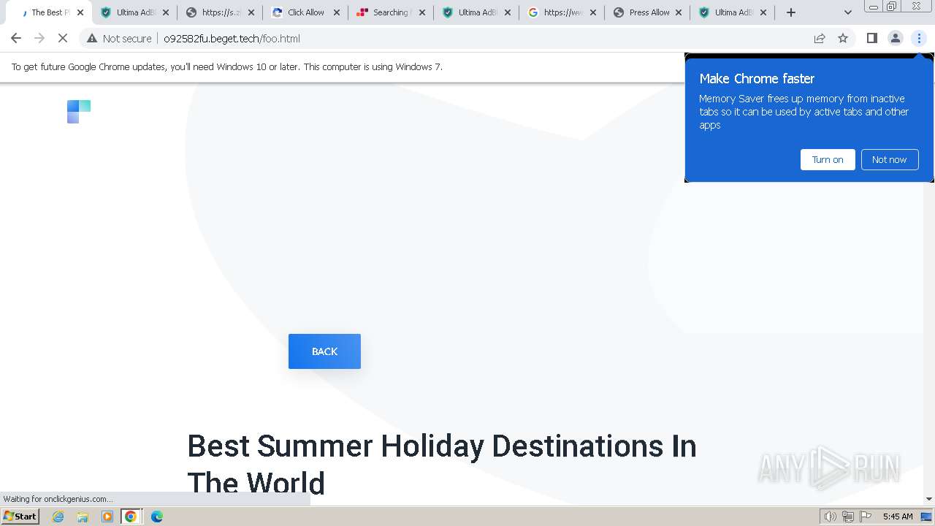Expand the tab search dropdown arrow
935x526 pixels.
coord(847,12)
